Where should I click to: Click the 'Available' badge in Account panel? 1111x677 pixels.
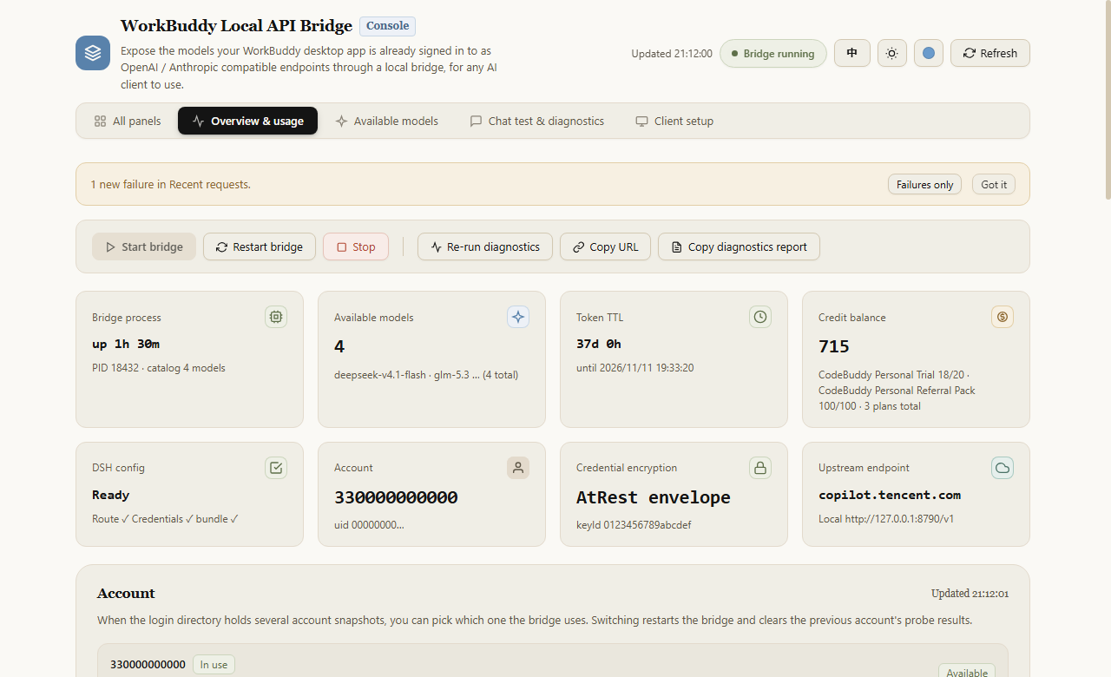[967, 672]
